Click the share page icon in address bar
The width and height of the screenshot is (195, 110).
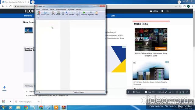(x=175, y=6)
